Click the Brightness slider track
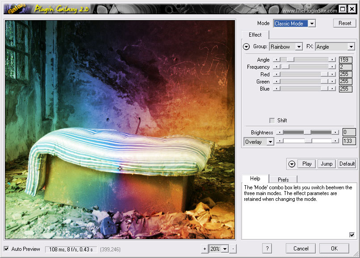The height and width of the screenshot is (258, 360). point(307,132)
